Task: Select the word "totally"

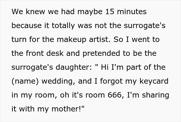Action: pyautogui.click(x=63, y=26)
